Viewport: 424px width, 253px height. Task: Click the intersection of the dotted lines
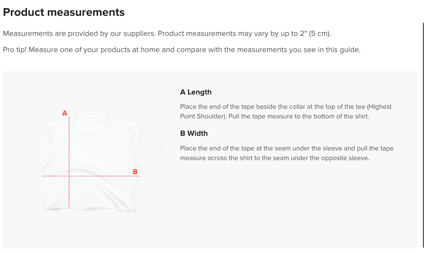[69, 176]
